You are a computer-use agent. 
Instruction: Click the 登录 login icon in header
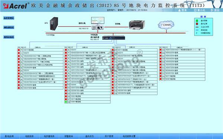tap(180, 10)
